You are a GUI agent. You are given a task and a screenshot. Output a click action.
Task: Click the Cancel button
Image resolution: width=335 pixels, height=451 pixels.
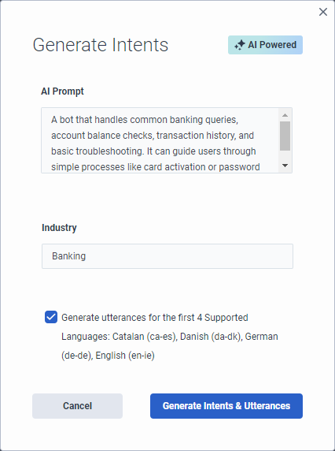tap(77, 406)
